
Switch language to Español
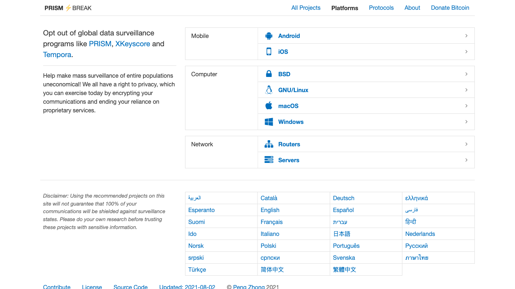(343, 210)
